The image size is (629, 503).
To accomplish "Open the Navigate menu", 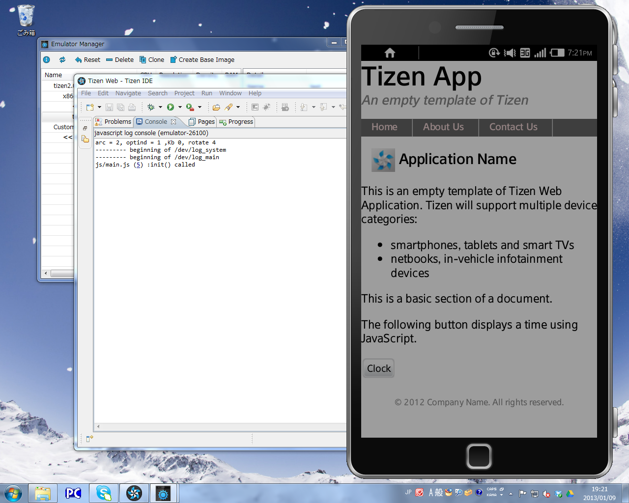I will point(128,93).
